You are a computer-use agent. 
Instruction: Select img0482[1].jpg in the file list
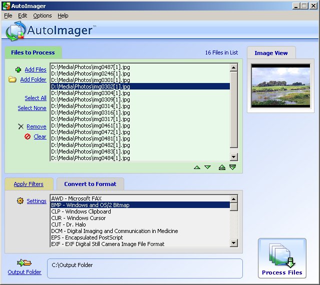(140, 145)
